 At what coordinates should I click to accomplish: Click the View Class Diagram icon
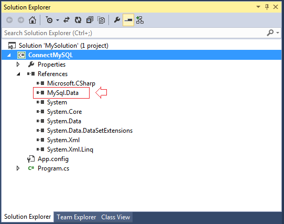pos(140,20)
